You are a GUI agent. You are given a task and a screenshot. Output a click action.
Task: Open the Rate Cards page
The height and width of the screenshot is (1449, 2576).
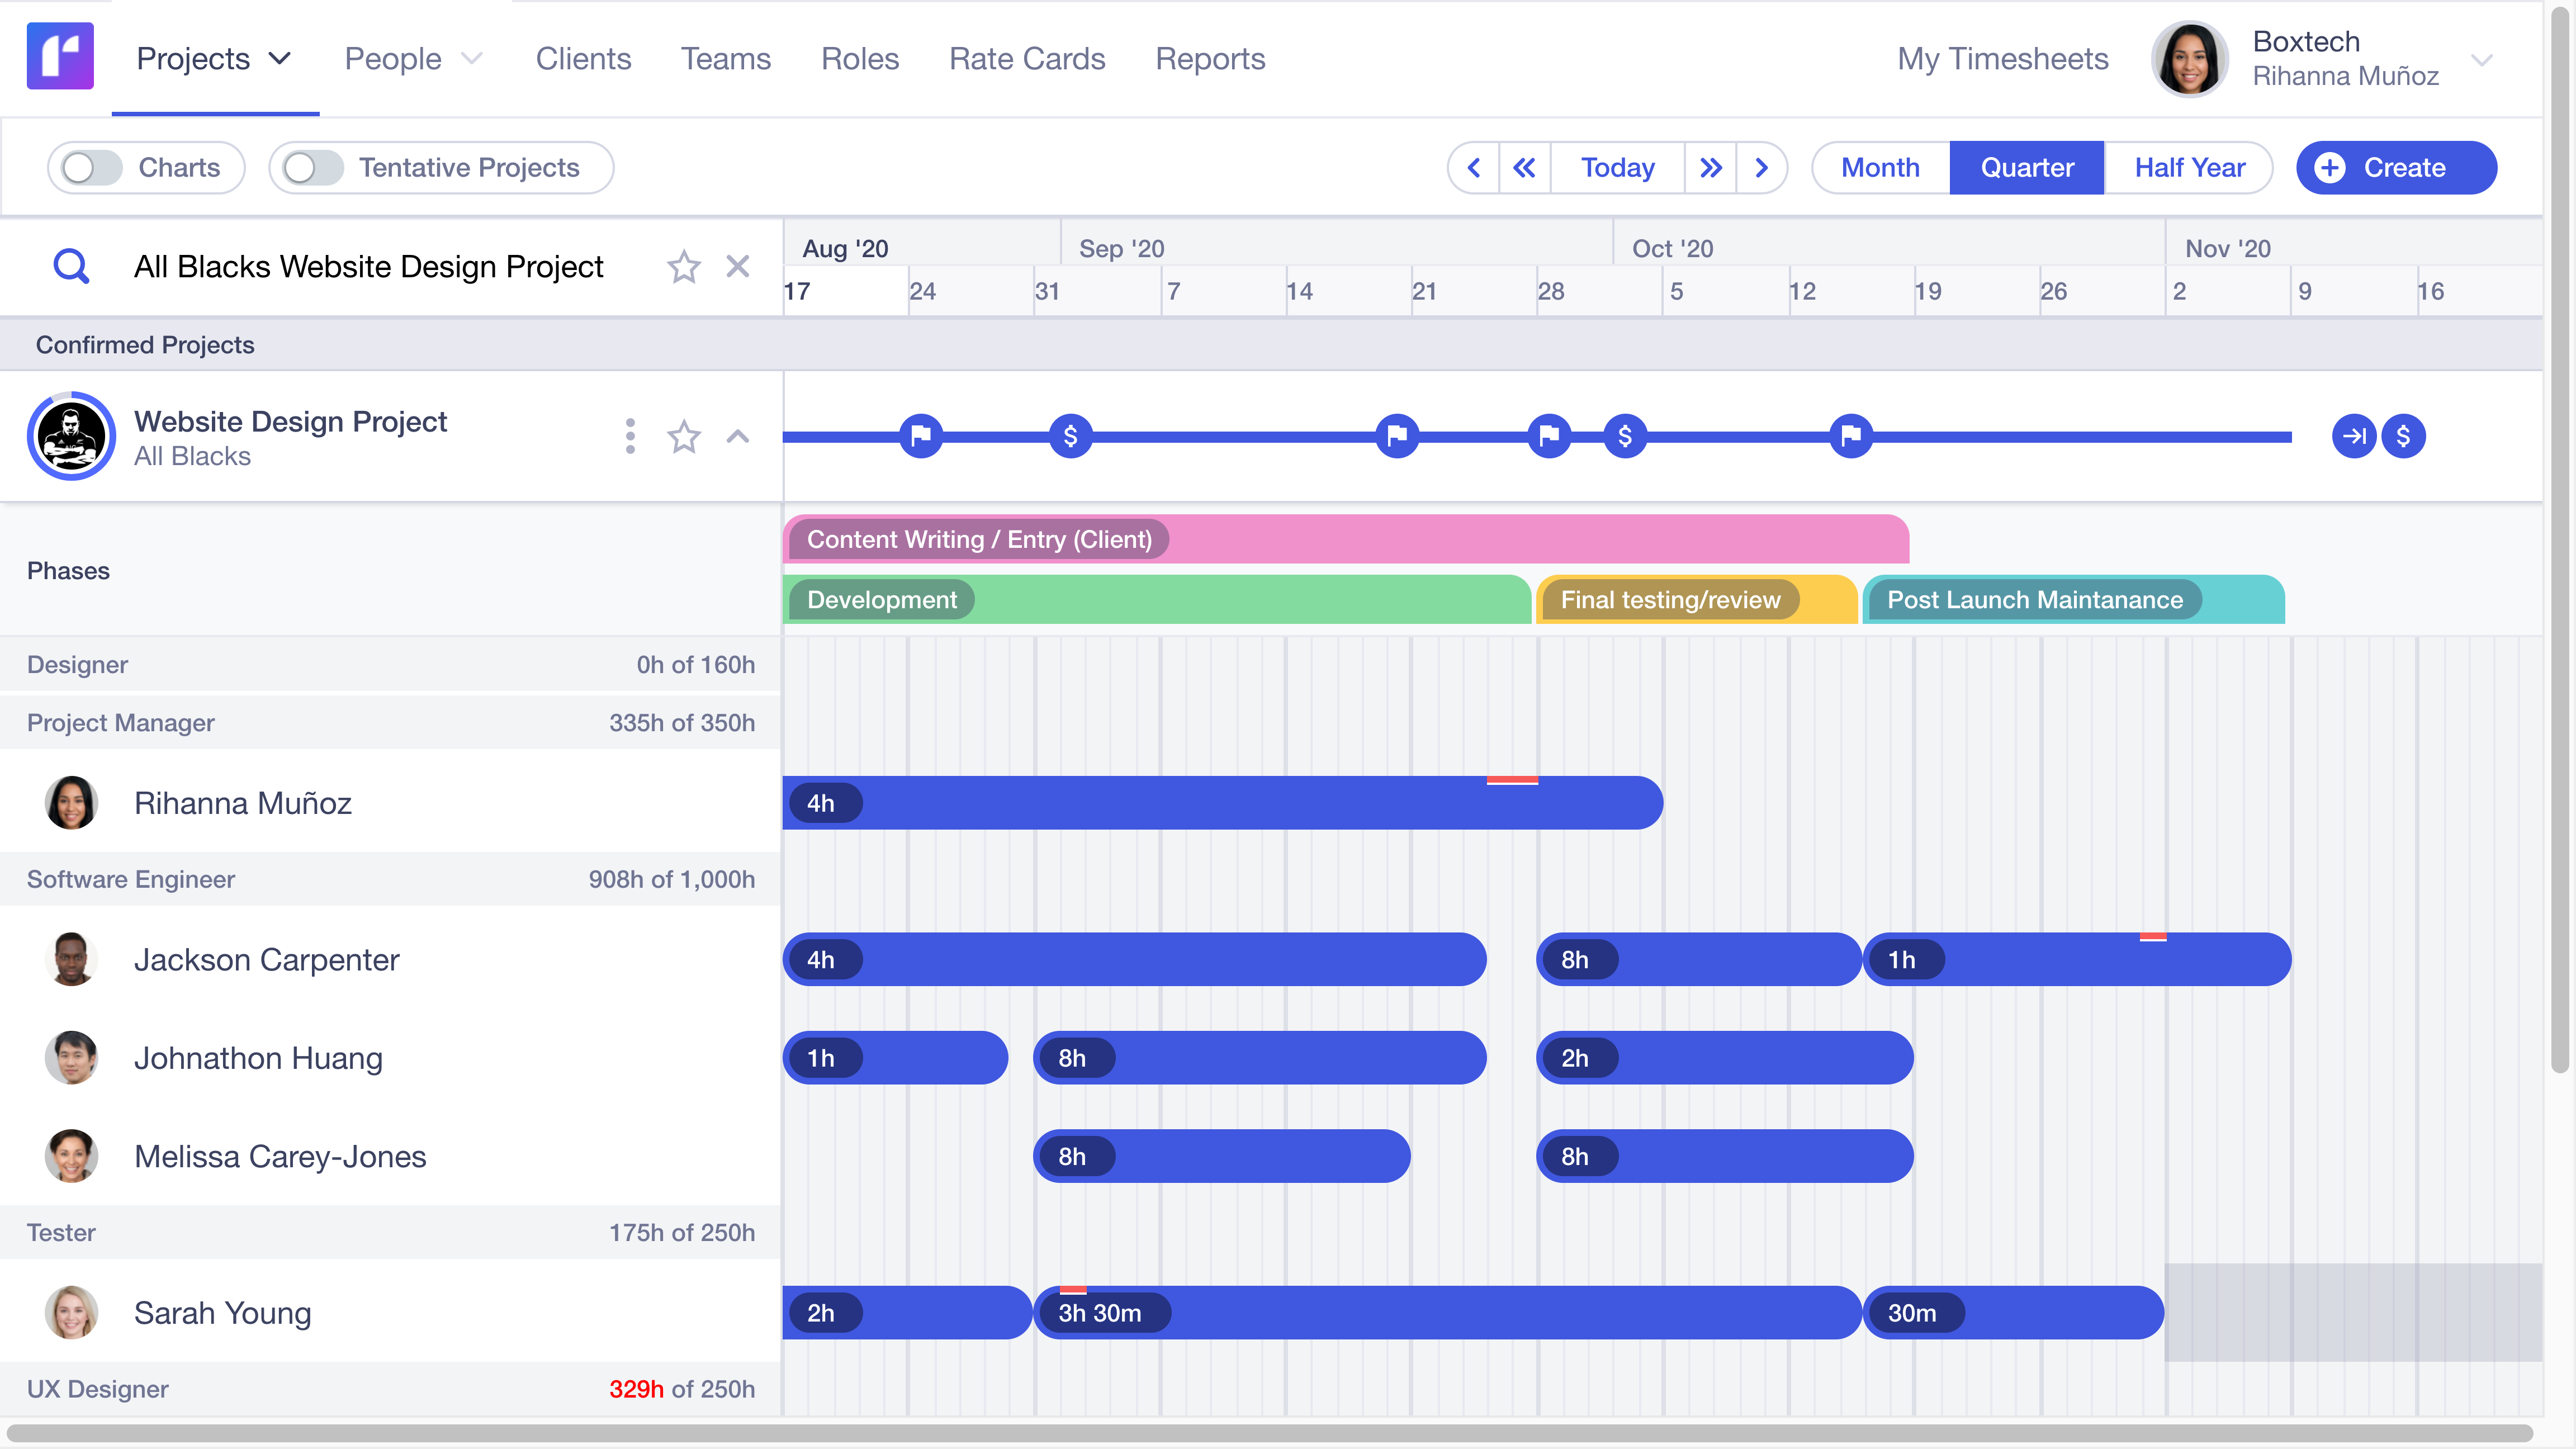(1027, 58)
